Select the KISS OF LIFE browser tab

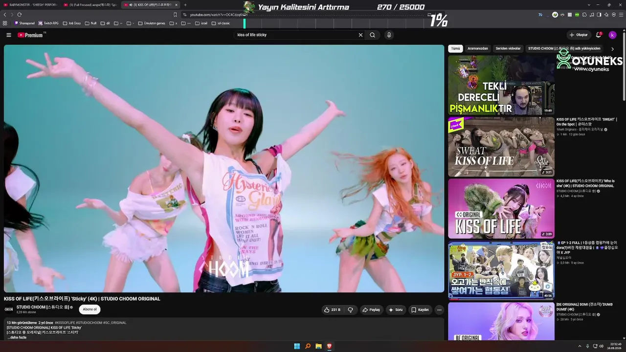point(150,5)
